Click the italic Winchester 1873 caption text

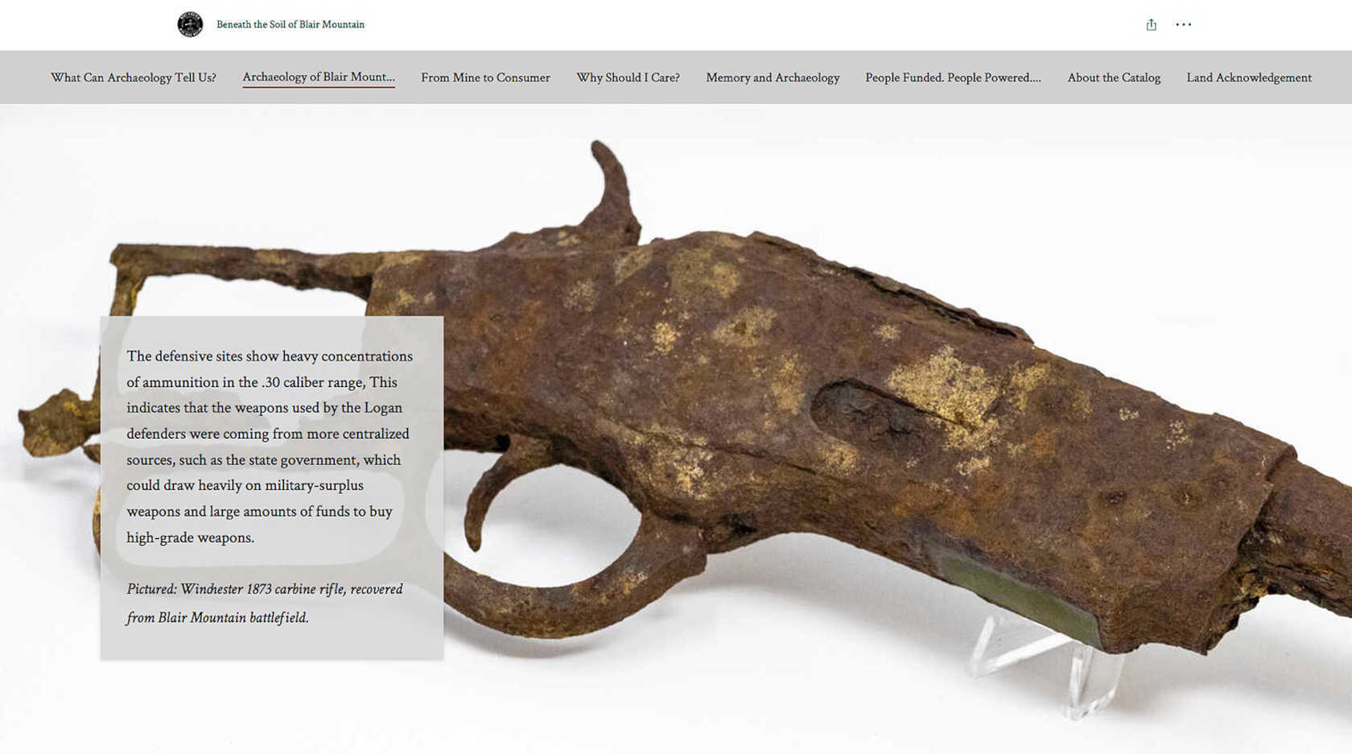coord(265,603)
